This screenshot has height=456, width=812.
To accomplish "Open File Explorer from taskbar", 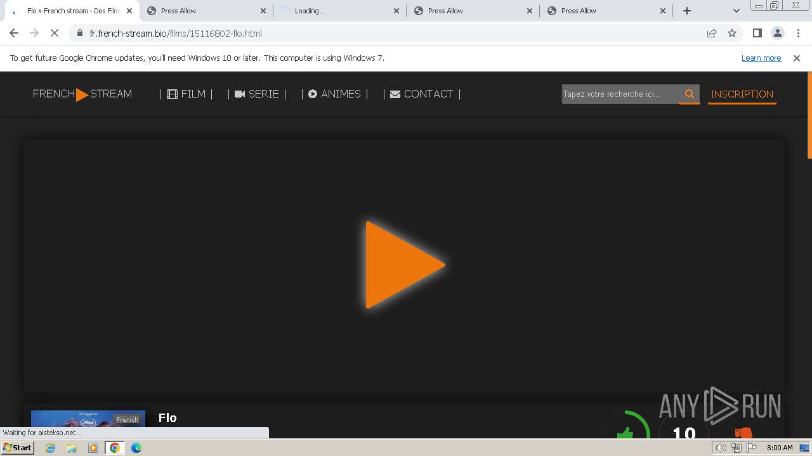I will tap(72, 448).
